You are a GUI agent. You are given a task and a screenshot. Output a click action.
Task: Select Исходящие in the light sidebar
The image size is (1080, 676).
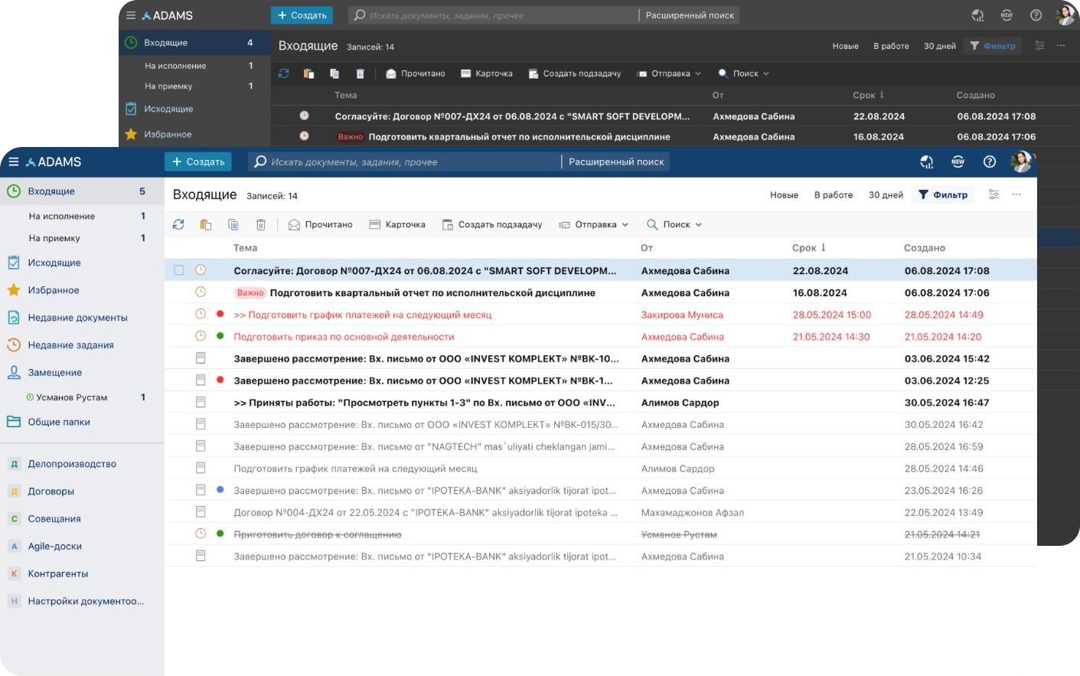pyautogui.click(x=54, y=263)
